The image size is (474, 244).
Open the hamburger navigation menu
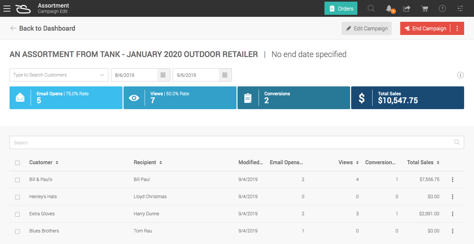pyautogui.click(x=7, y=9)
